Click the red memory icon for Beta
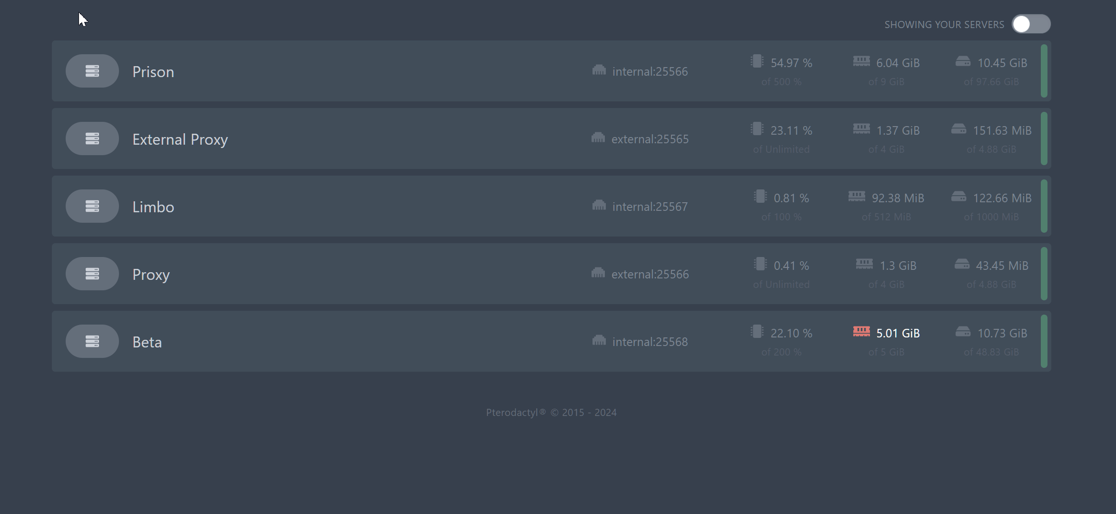The image size is (1116, 514). point(861,332)
